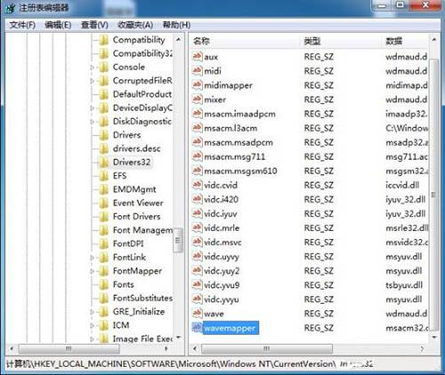Screen dimensions: 445x375
Task: Click the Compatibility folder icon
Action: [x=104, y=40]
